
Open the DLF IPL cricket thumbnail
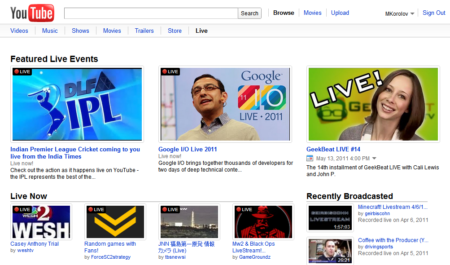77,104
